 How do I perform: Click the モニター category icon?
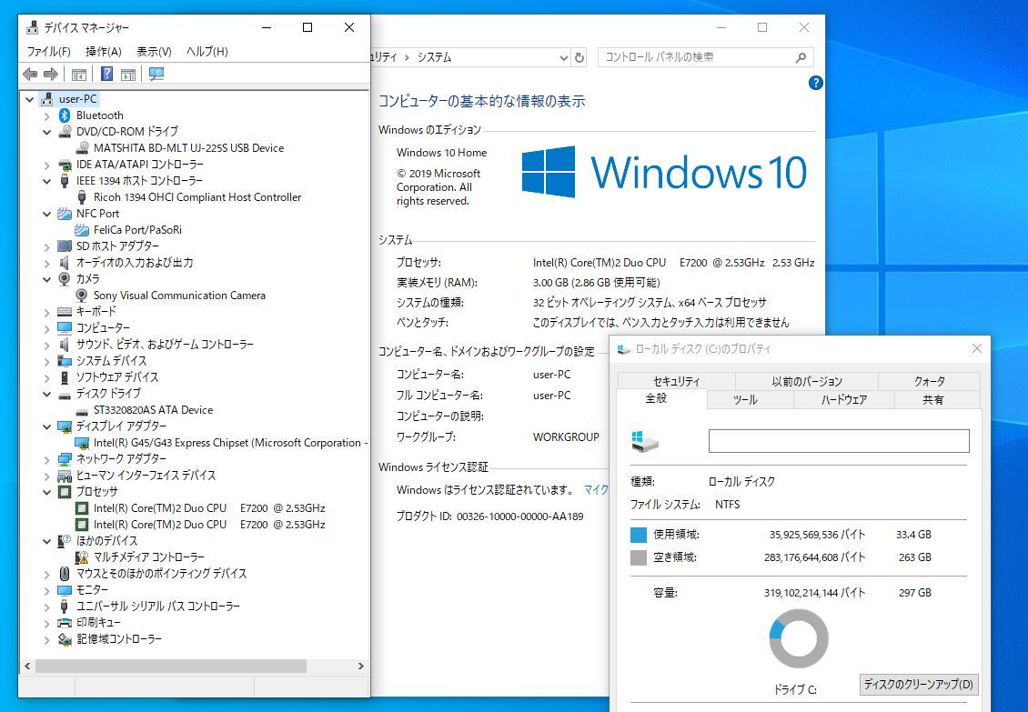click(x=65, y=590)
